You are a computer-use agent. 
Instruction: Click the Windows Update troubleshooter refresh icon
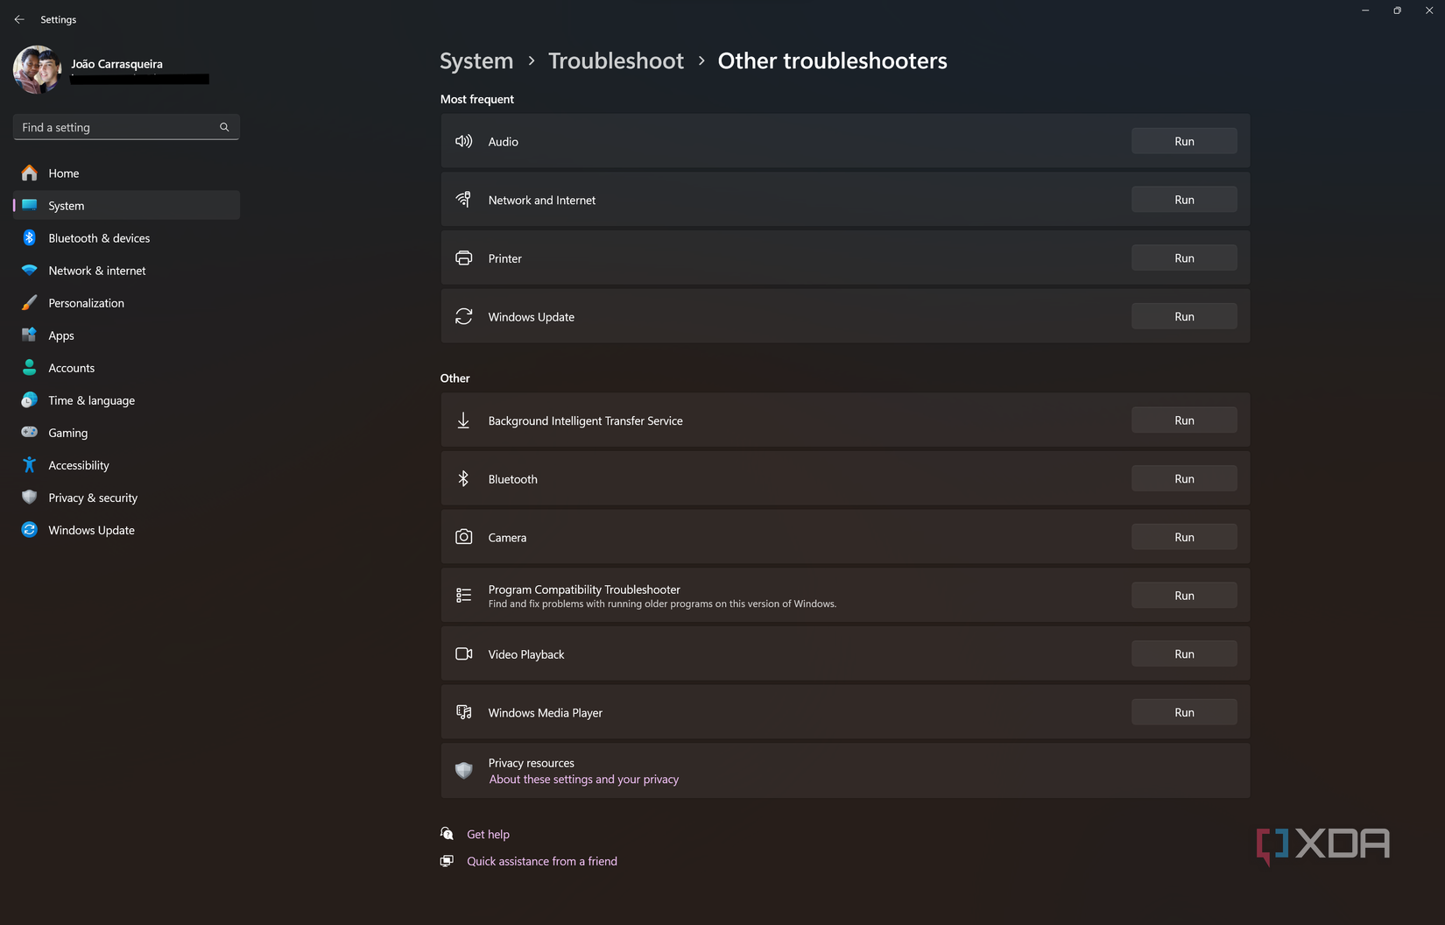pos(464,316)
